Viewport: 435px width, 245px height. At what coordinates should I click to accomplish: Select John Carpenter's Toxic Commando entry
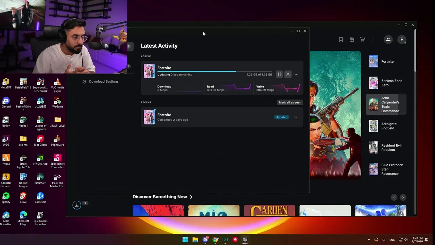pos(387,104)
